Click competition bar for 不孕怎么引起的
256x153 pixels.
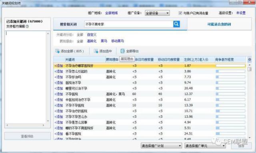230,71
